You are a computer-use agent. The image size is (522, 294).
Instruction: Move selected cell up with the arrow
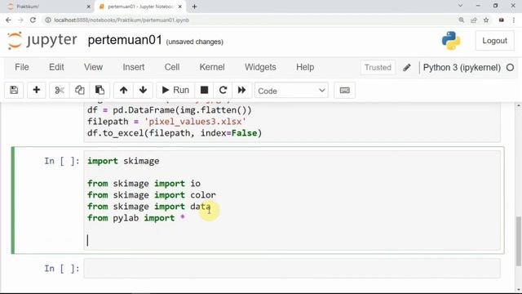123,91
